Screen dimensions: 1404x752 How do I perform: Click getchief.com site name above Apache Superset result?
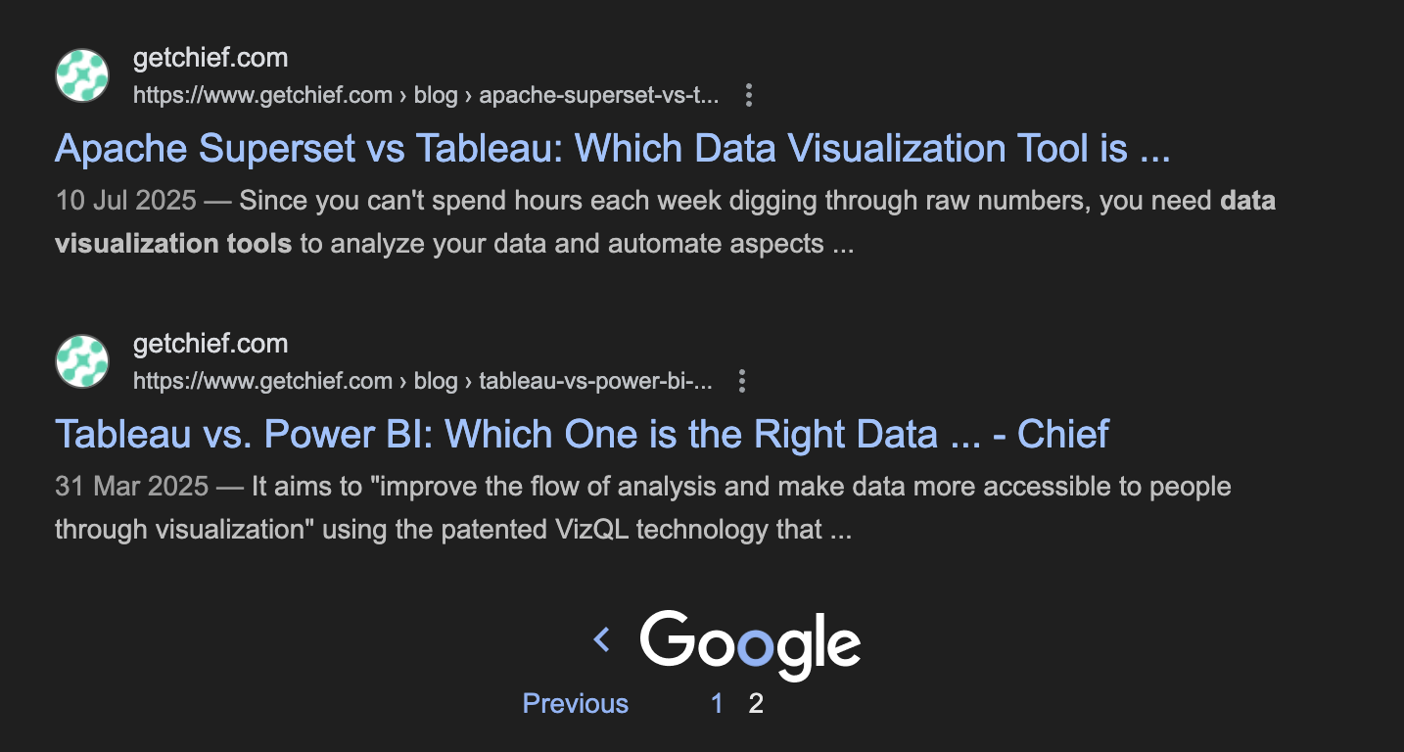[211, 59]
